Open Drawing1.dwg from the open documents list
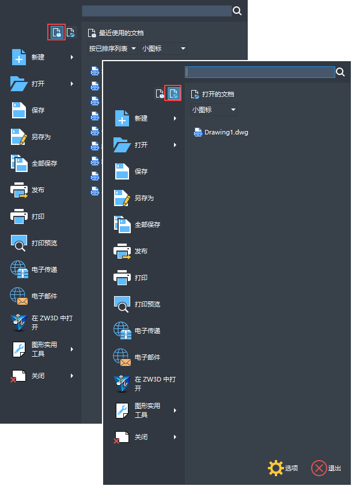This screenshot has height=486, width=352. point(225,132)
